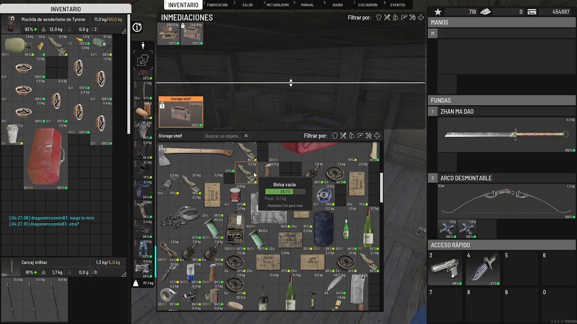This screenshot has height=324, width=577.
Task: Toggle the item info display icon
Action: click(137, 27)
